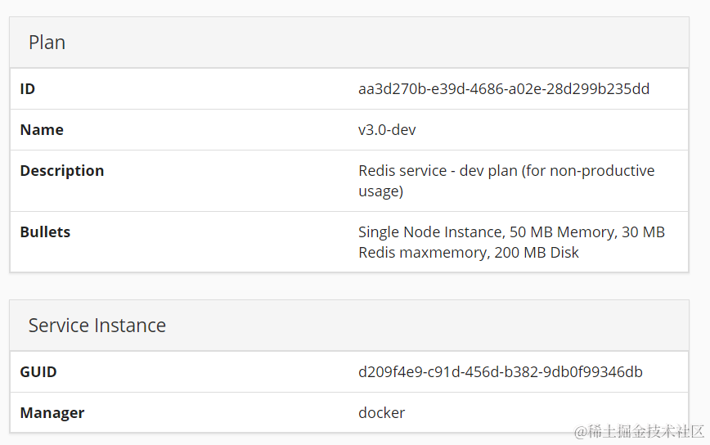
Task: Click the Manager row label
Action: click(x=52, y=412)
